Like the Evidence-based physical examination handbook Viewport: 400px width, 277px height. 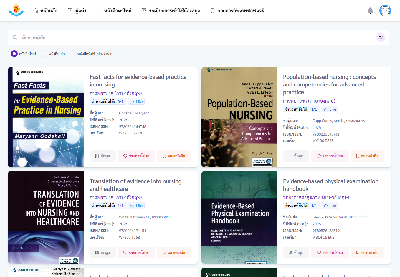coord(330,206)
